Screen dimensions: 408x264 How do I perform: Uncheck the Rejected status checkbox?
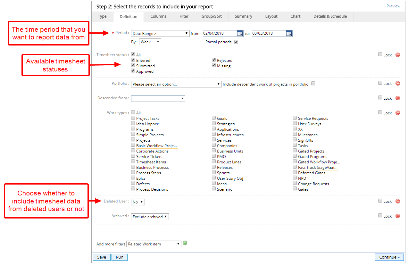click(214, 60)
